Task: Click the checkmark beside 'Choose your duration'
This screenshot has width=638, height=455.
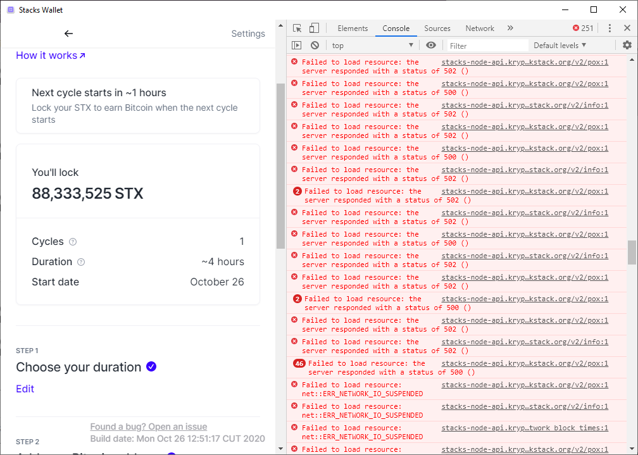Action: pyautogui.click(x=151, y=366)
